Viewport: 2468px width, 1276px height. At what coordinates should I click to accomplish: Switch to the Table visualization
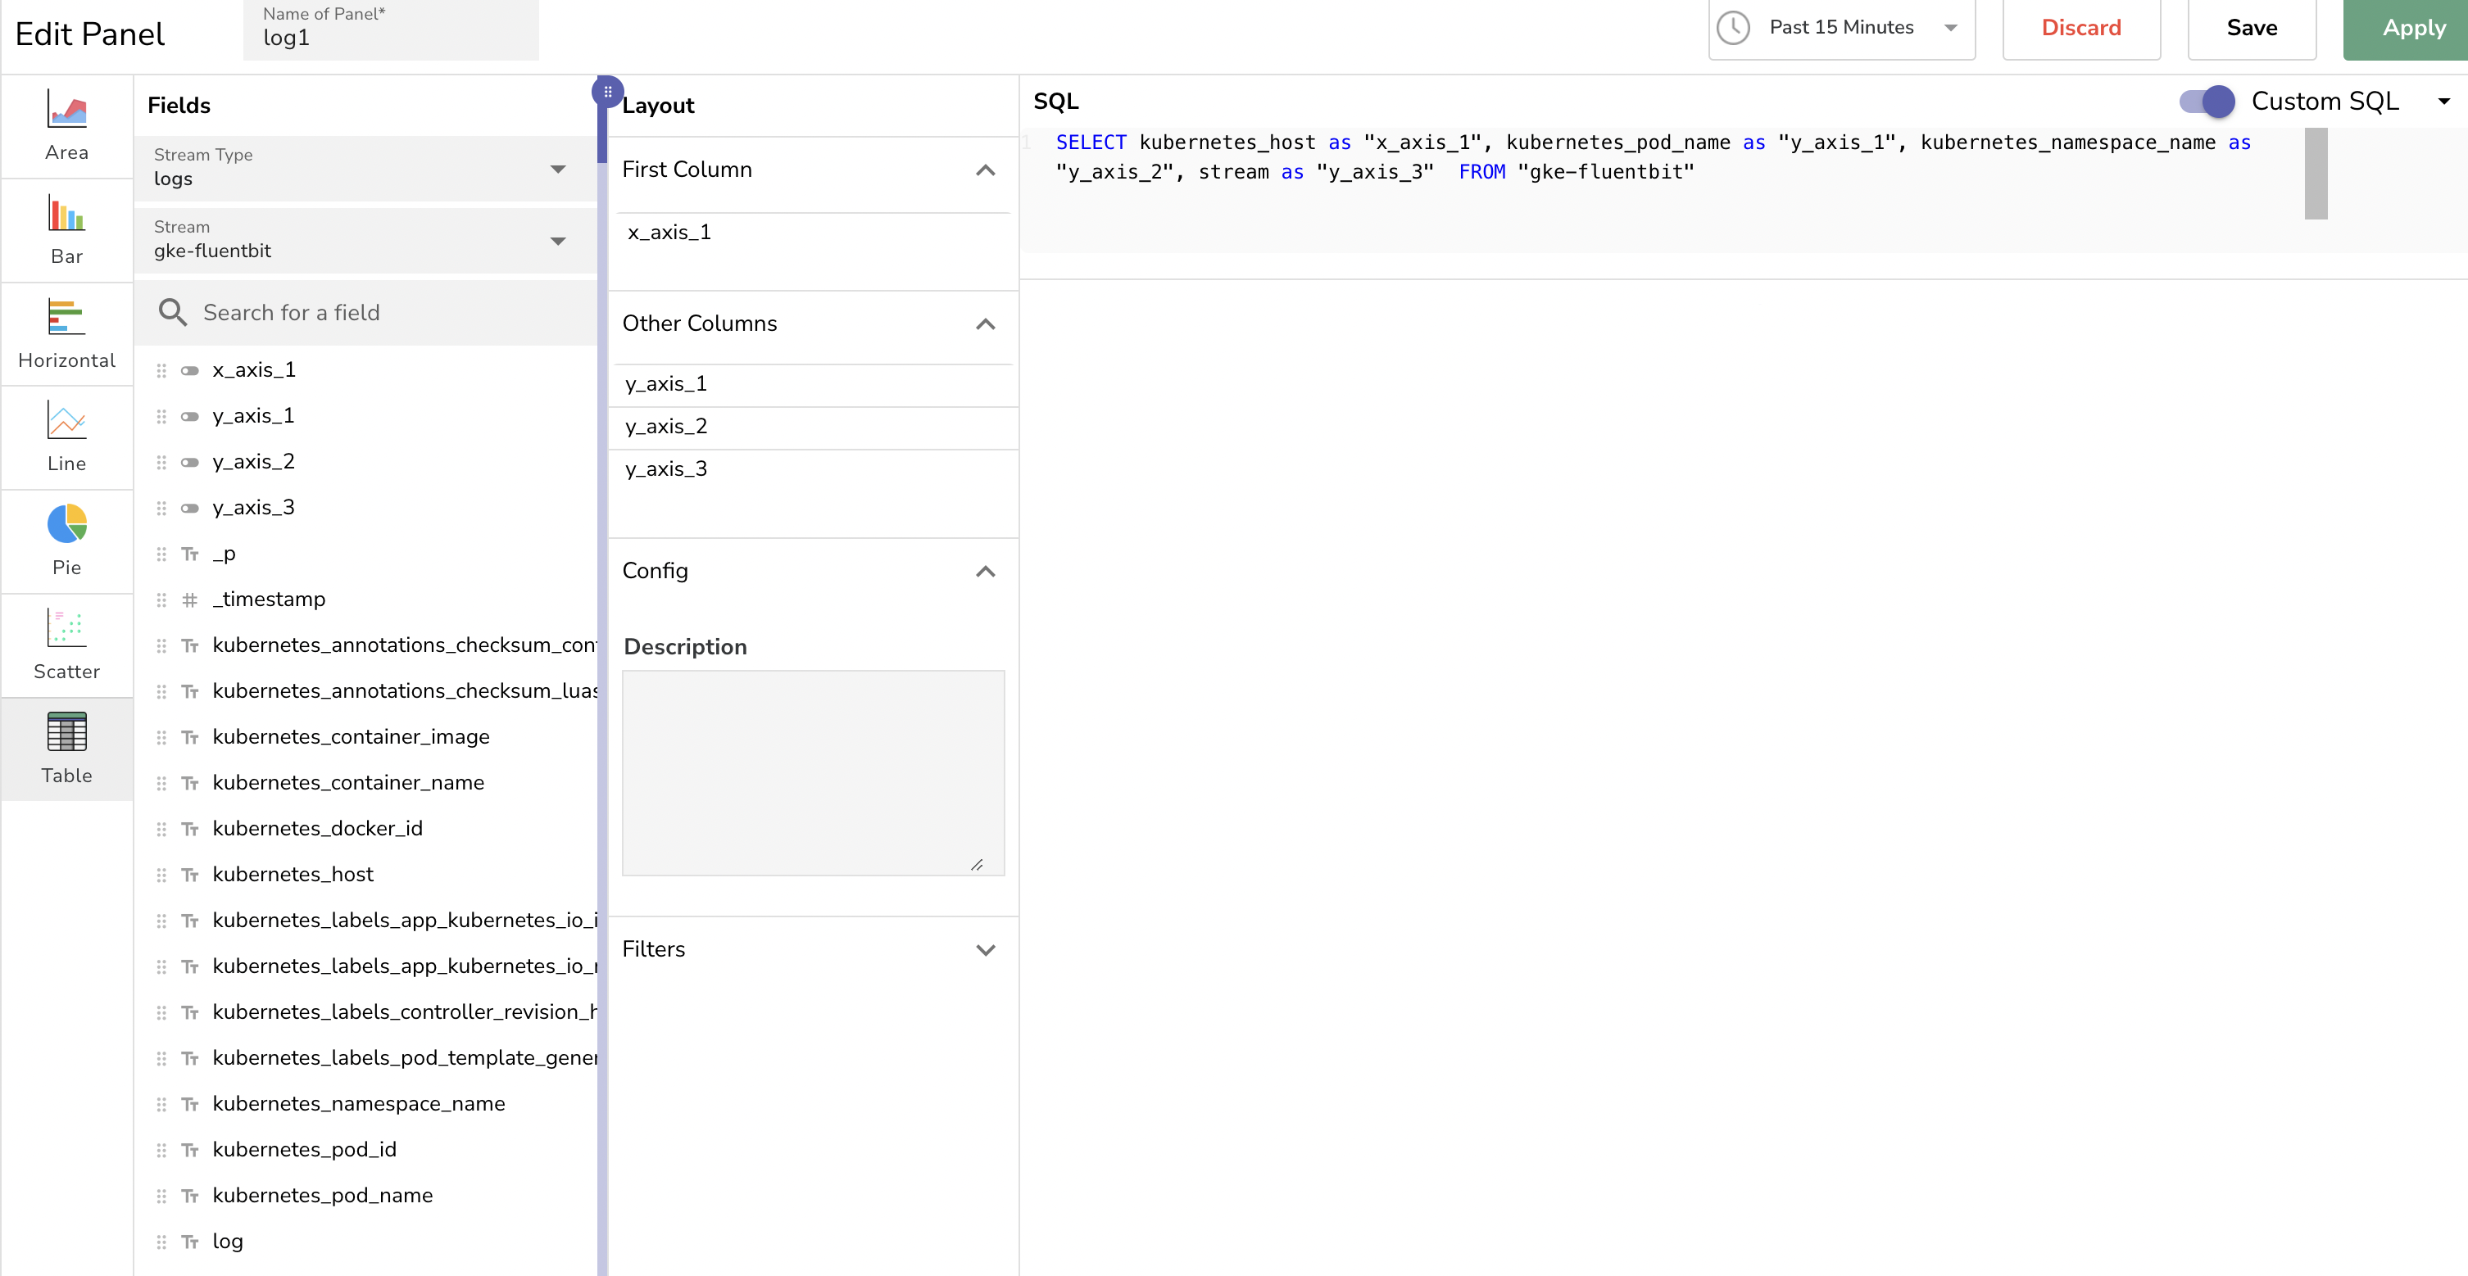click(x=66, y=749)
